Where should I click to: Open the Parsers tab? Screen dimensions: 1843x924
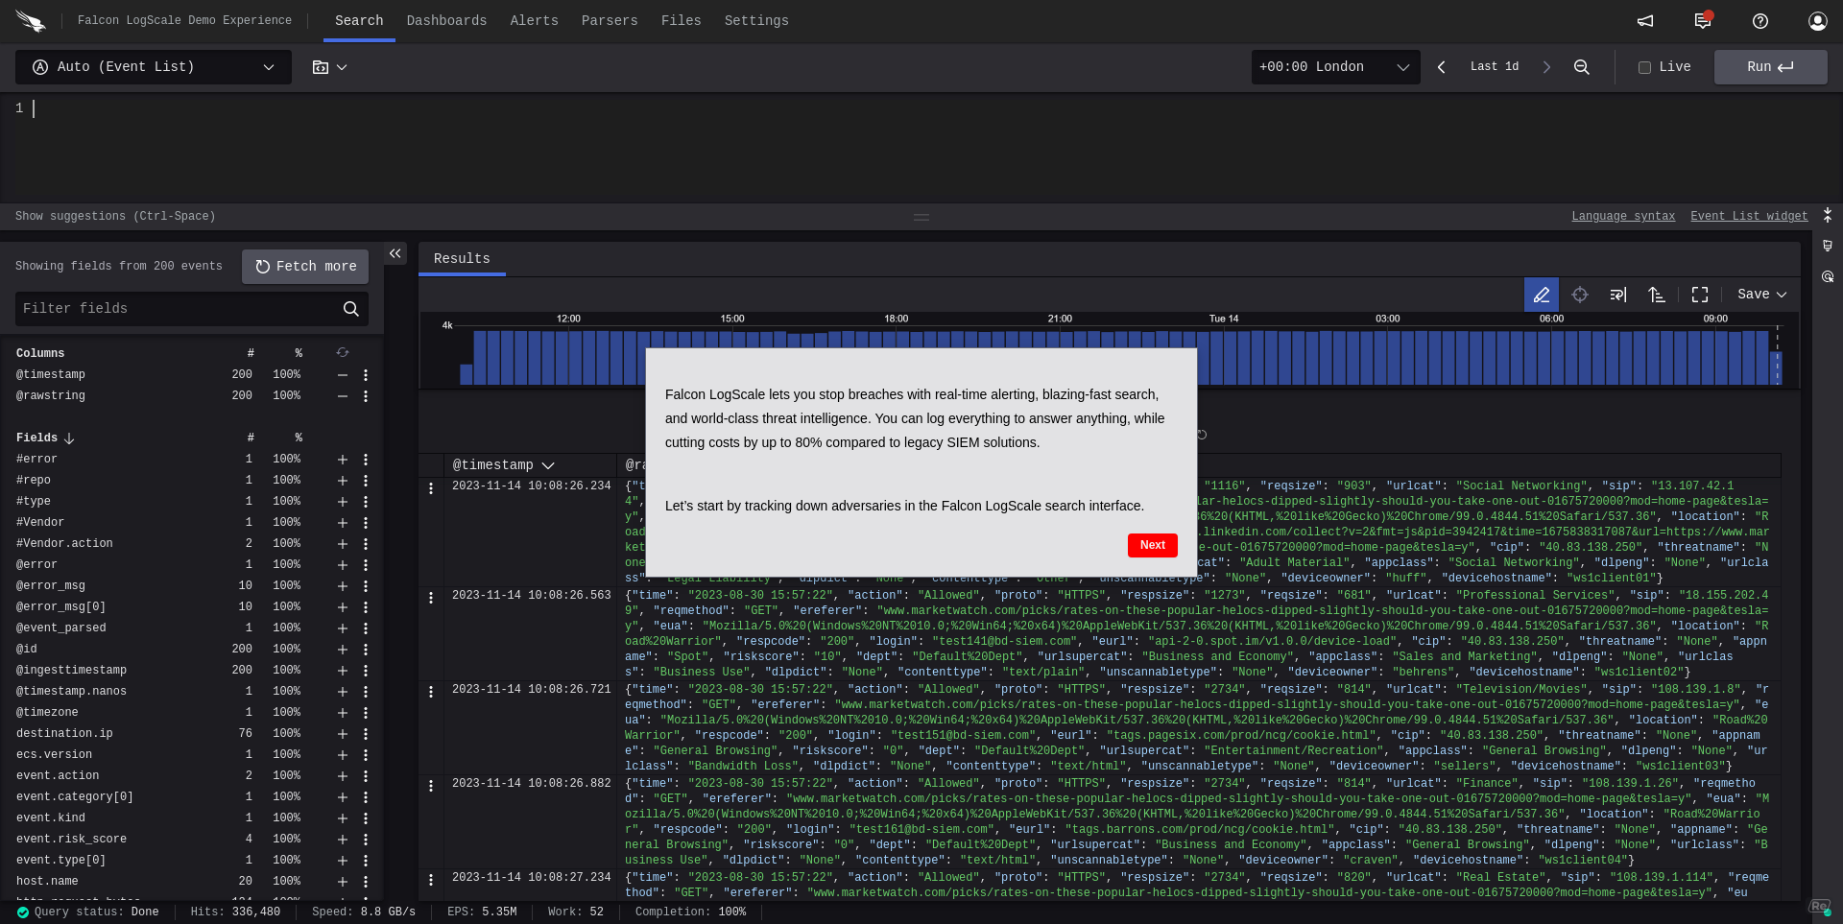tap(610, 21)
